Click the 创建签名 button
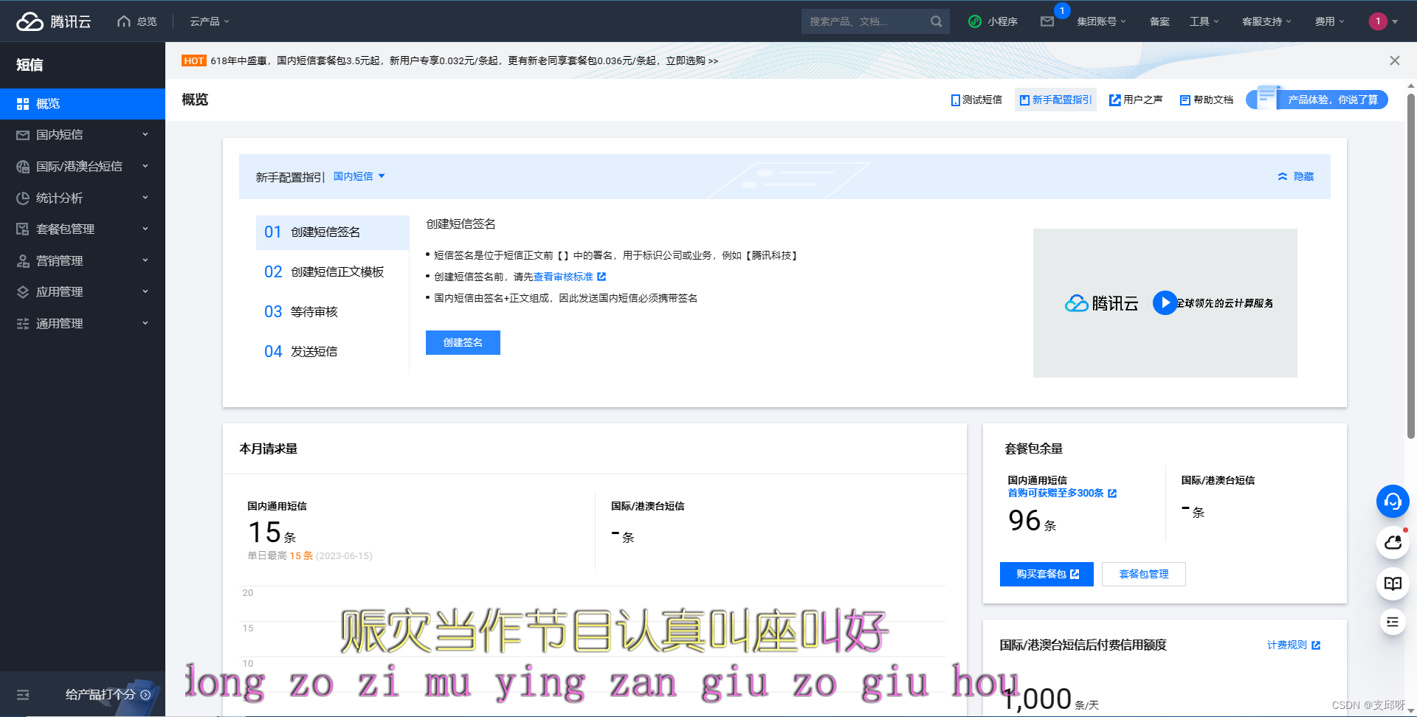The height and width of the screenshot is (717, 1417). point(463,342)
